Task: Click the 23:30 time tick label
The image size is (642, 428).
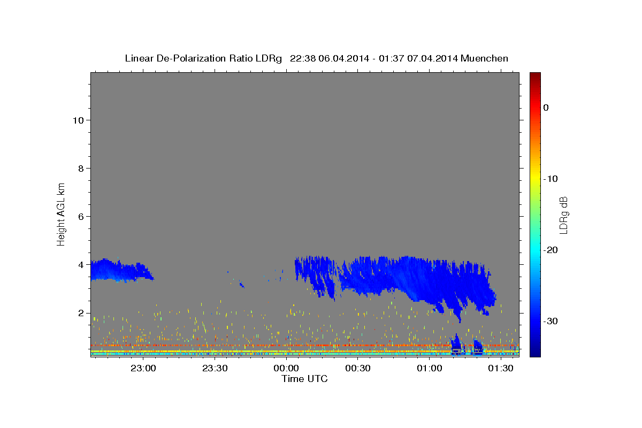Action: click(215, 368)
